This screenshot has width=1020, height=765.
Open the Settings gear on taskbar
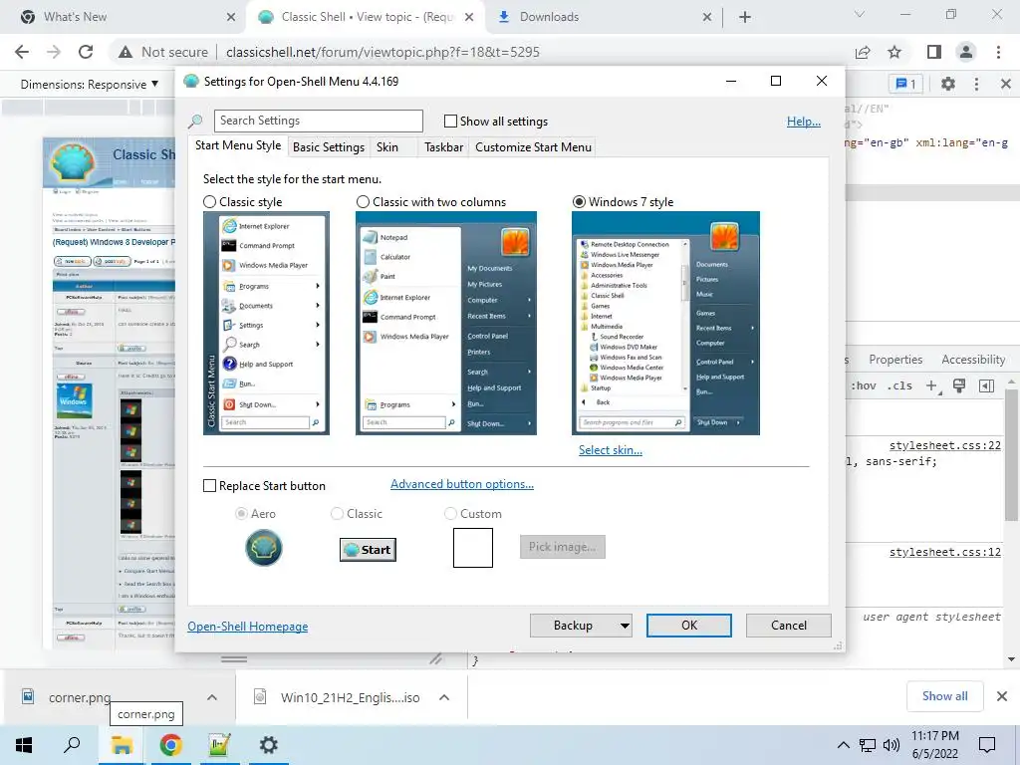(268, 745)
